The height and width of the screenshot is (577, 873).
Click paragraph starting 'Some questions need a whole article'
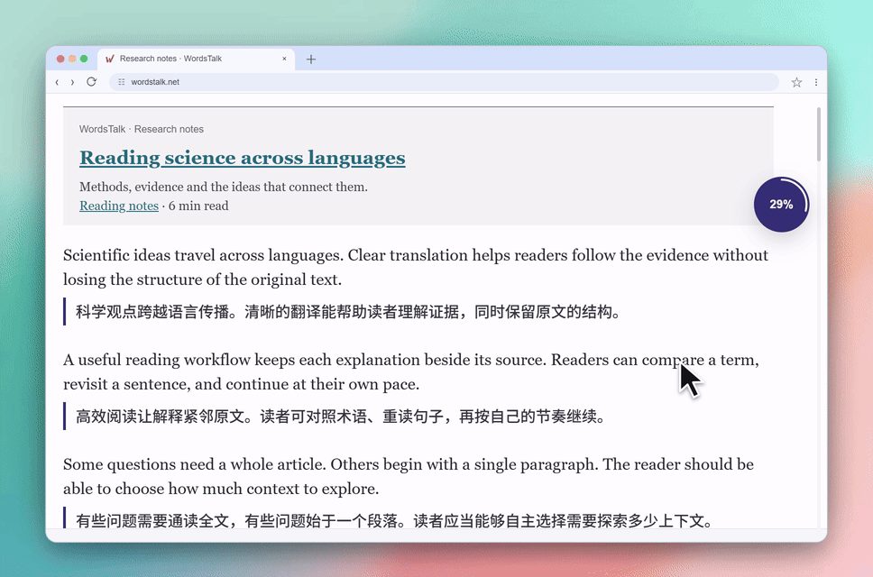tap(409, 476)
